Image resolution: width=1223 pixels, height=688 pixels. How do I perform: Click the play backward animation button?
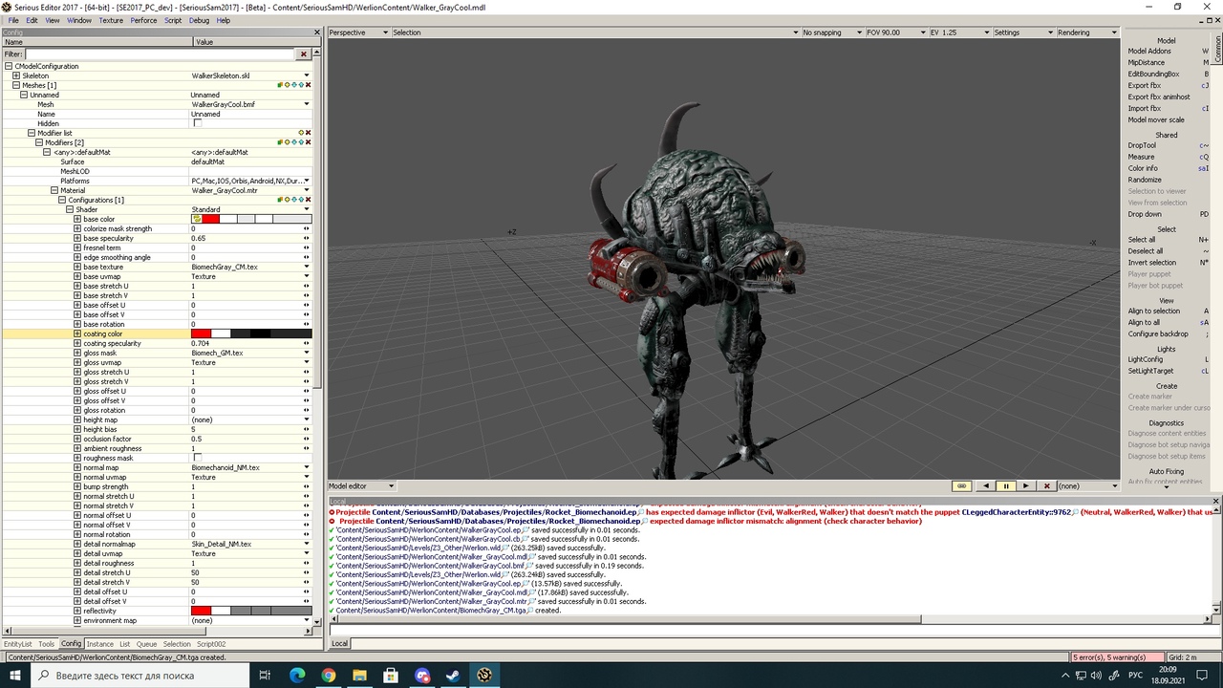point(986,486)
